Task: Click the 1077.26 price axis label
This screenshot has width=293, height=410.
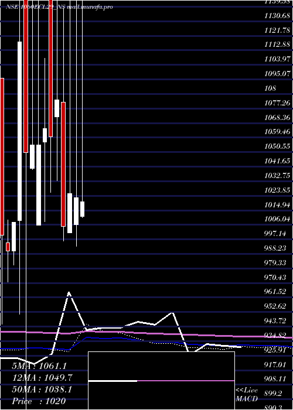Action: click(277, 103)
